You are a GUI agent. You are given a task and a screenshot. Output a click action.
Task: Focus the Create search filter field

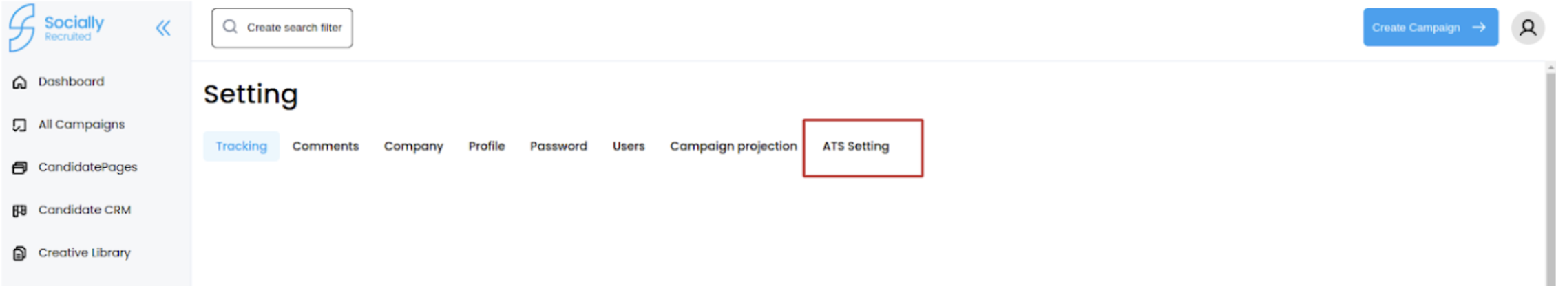[x=282, y=27]
